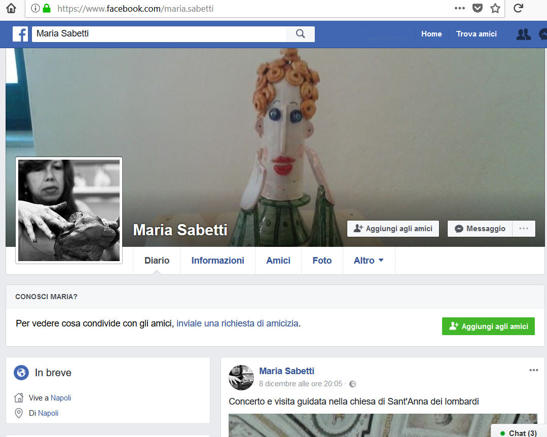Click the browser home icon

click(x=11, y=8)
